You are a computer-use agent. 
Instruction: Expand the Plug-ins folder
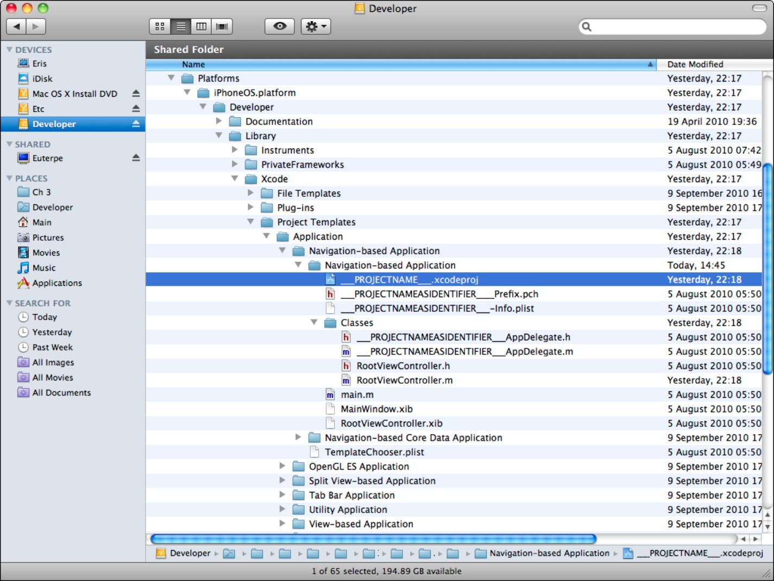click(x=250, y=207)
